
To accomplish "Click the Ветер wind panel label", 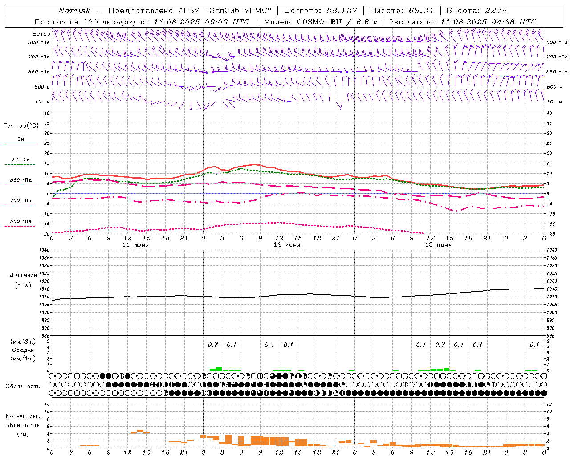I will coord(41,34).
